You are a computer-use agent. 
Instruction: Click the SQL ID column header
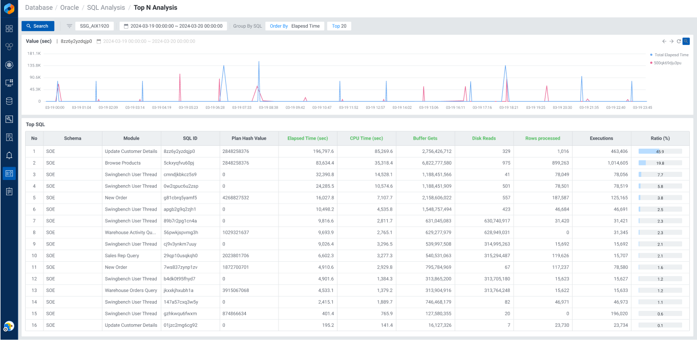(x=190, y=138)
